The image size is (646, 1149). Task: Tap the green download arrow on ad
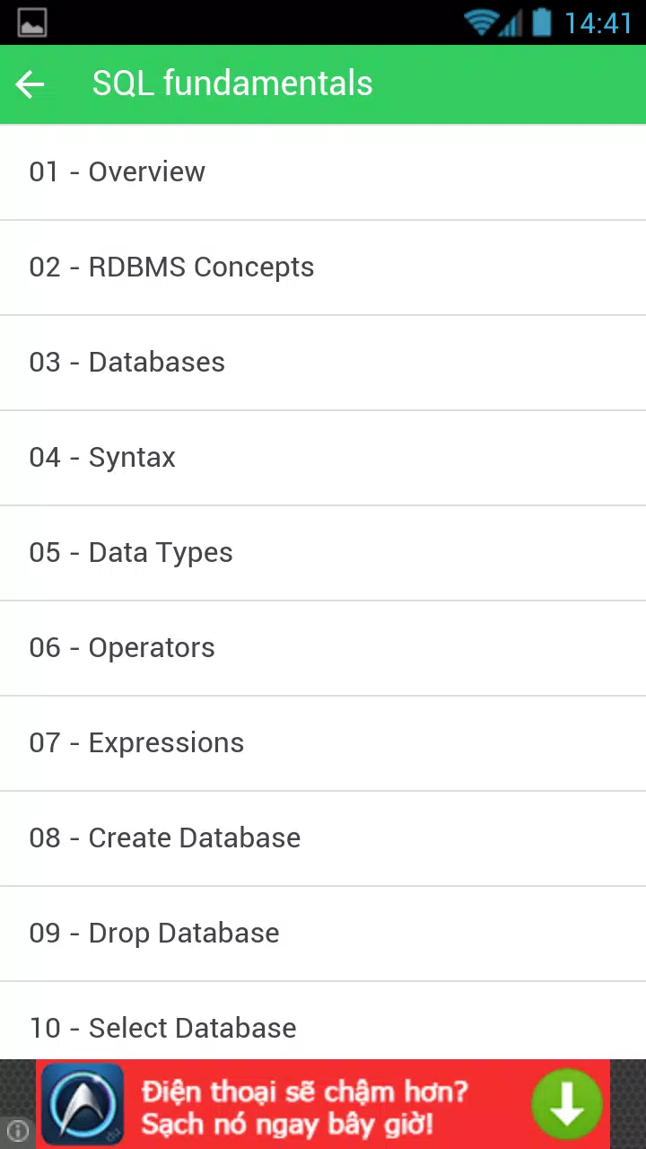click(567, 1104)
